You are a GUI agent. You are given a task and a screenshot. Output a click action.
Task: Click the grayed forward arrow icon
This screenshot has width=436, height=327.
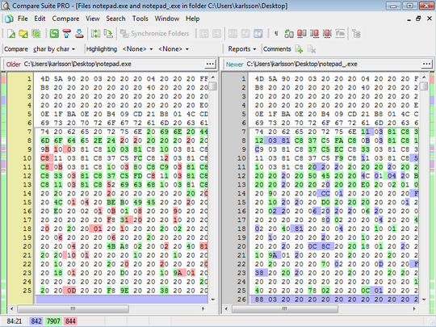click(x=216, y=34)
